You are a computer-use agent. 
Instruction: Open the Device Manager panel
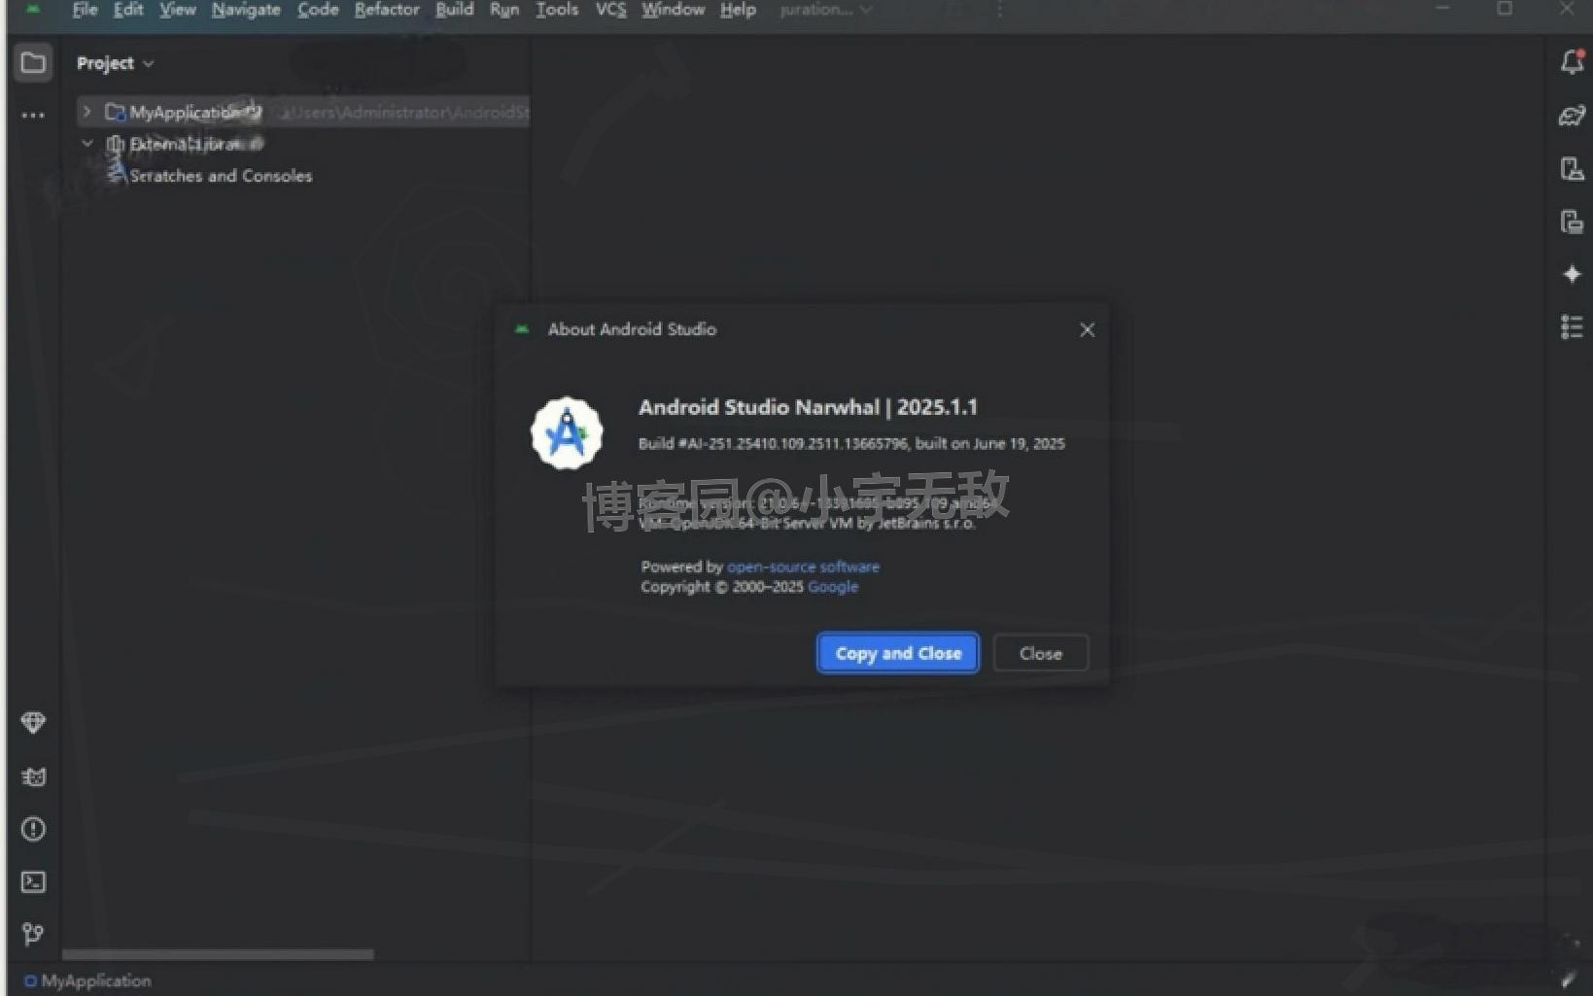tap(1571, 169)
